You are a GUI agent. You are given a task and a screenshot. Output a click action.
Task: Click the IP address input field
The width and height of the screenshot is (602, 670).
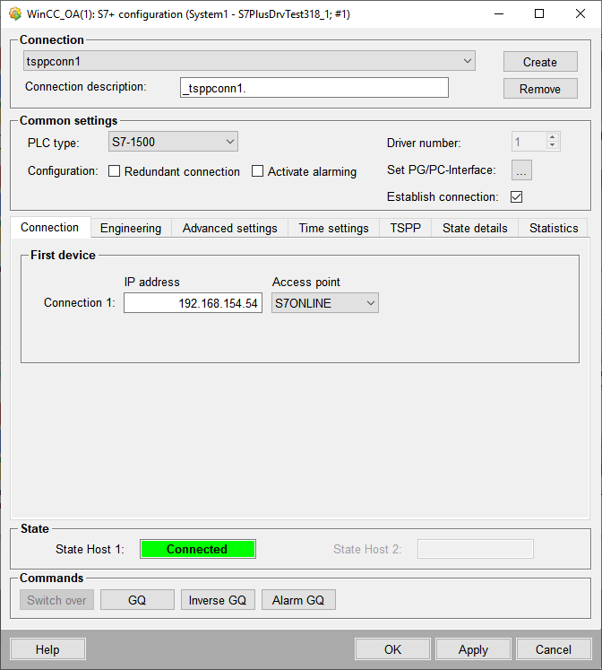[193, 303]
